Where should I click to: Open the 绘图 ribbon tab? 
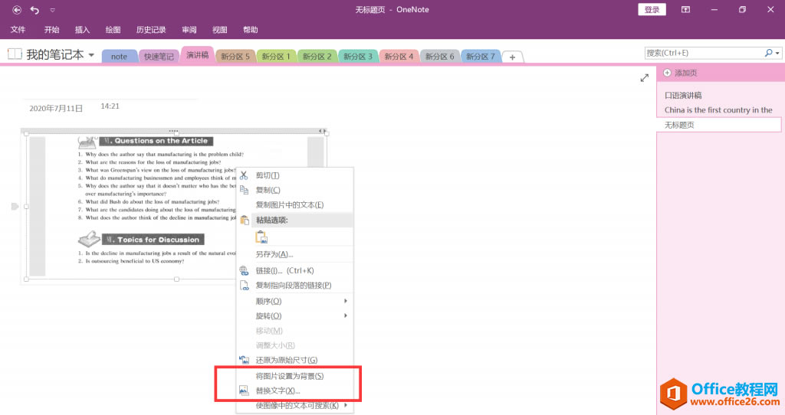(113, 30)
